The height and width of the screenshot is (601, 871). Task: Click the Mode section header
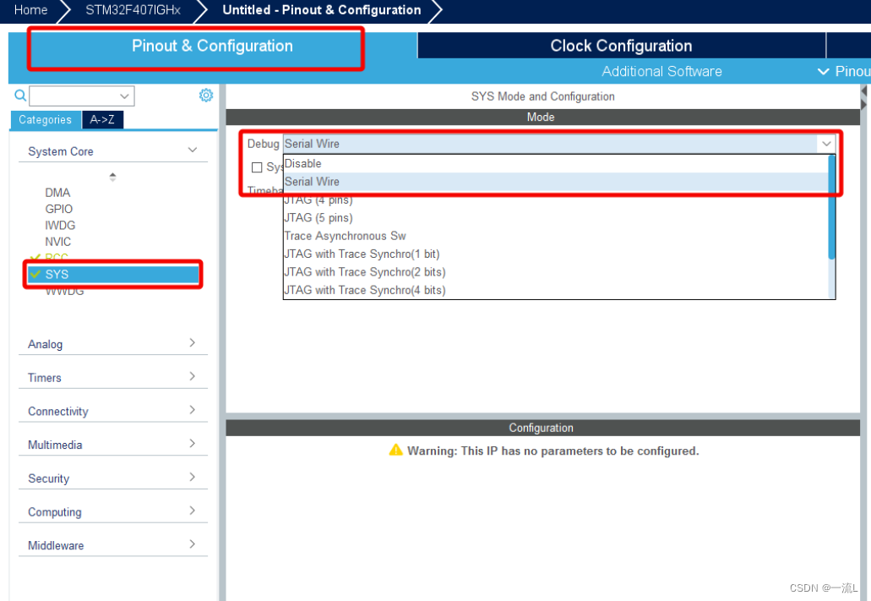[542, 117]
